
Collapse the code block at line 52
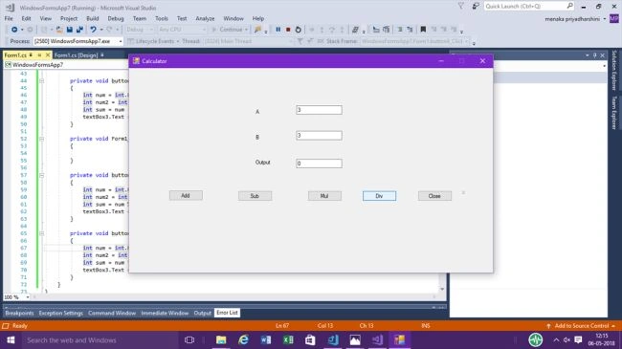[x=42, y=139]
